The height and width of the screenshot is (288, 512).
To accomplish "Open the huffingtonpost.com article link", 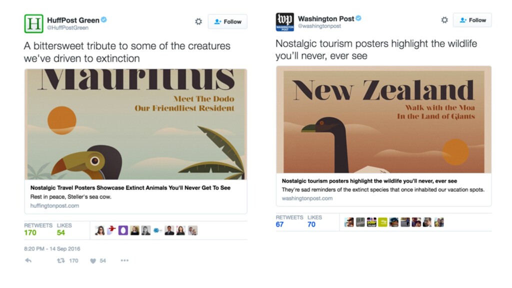I will click(x=54, y=205).
